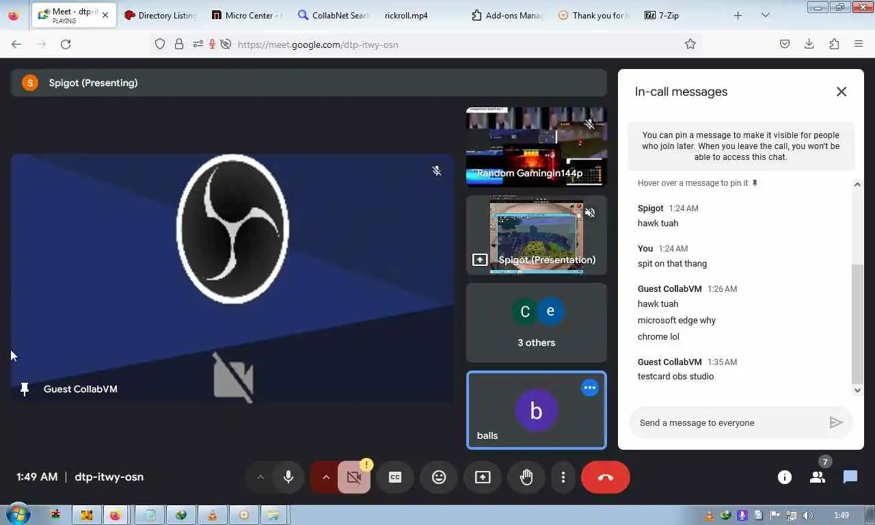Click the microphone permission icon in address bar

[x=212, y=44]
